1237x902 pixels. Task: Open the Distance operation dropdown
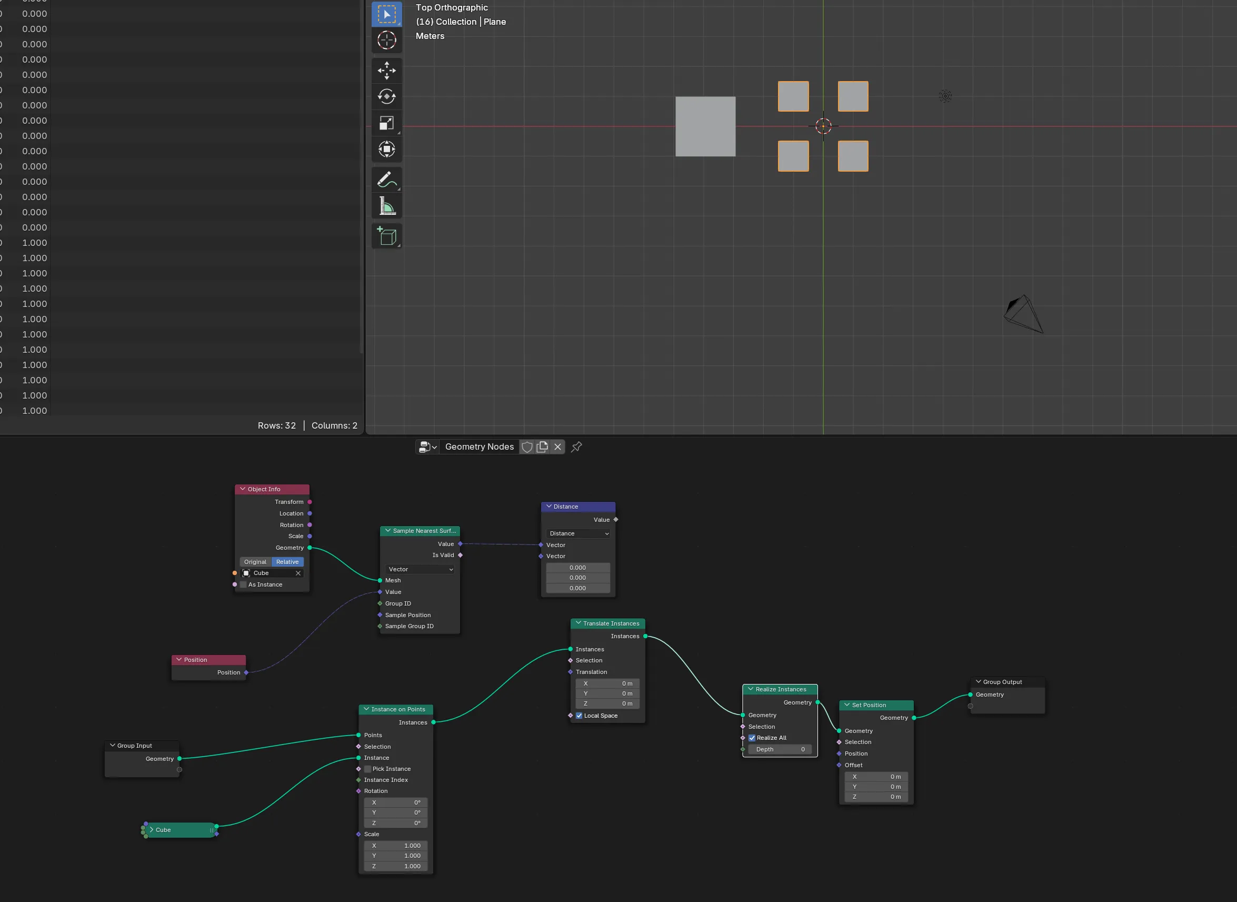(578, 534)
